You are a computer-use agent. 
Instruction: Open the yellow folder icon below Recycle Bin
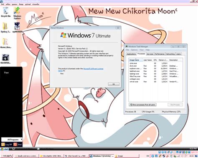[5, 28]
